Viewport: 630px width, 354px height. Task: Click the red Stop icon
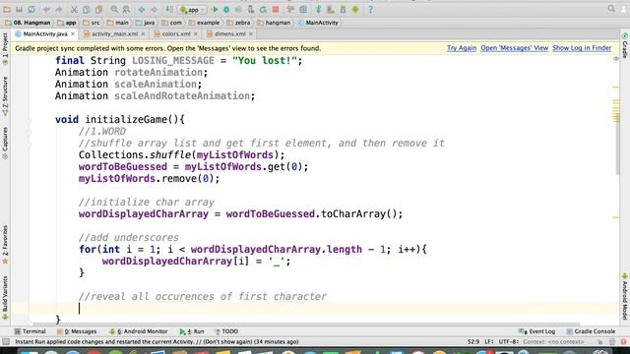pos(276,9)
